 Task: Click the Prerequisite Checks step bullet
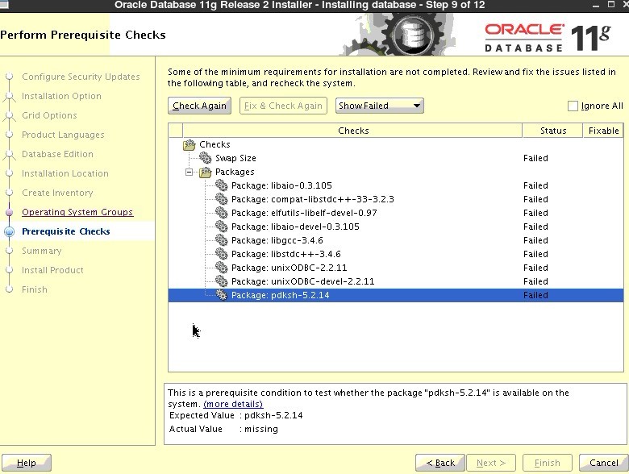coord(9,231)
